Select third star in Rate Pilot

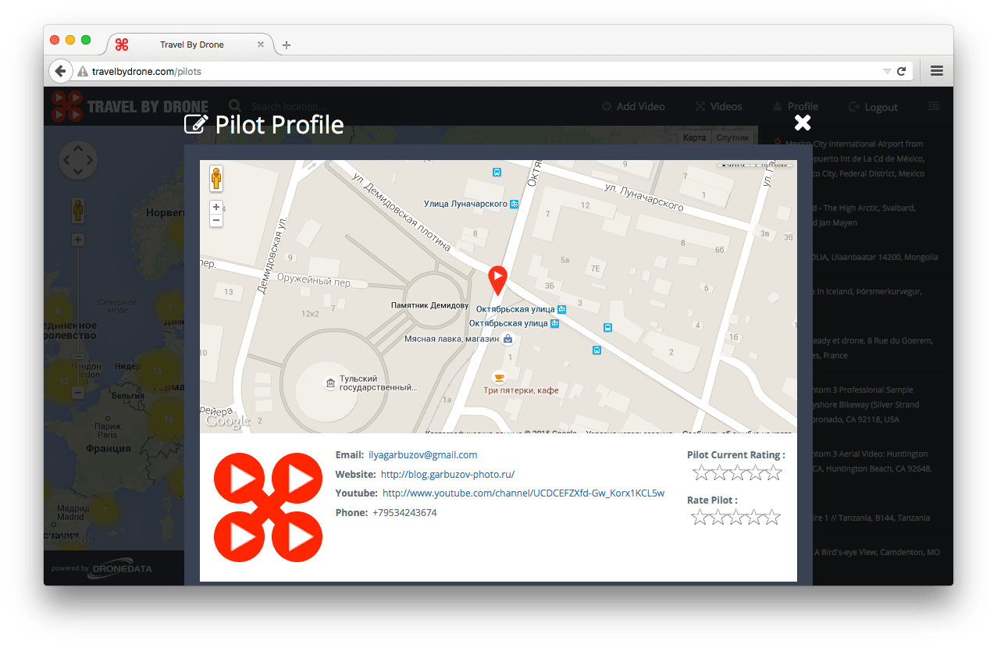click(736, 517)
